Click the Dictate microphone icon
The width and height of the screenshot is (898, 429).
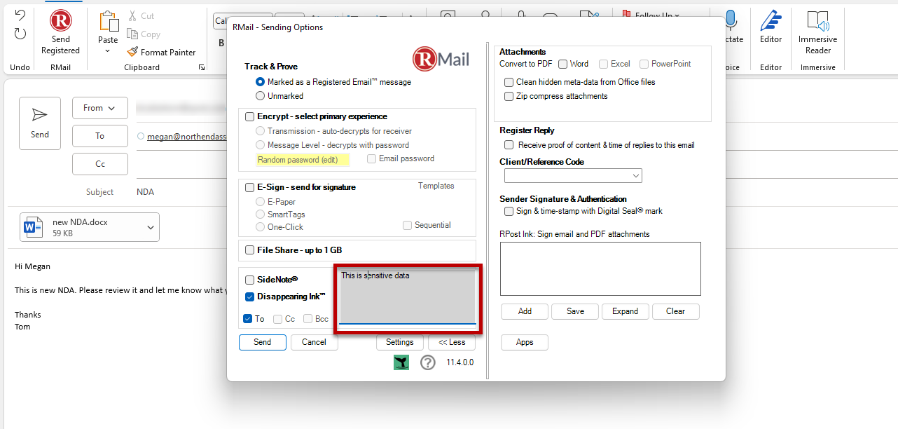(731, 21)
